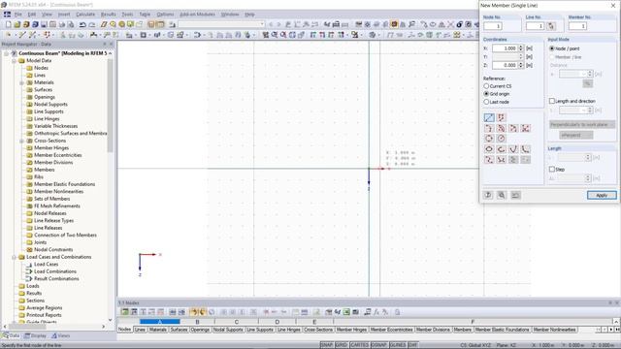Enable Length and direction checkbox

[552, 101]
